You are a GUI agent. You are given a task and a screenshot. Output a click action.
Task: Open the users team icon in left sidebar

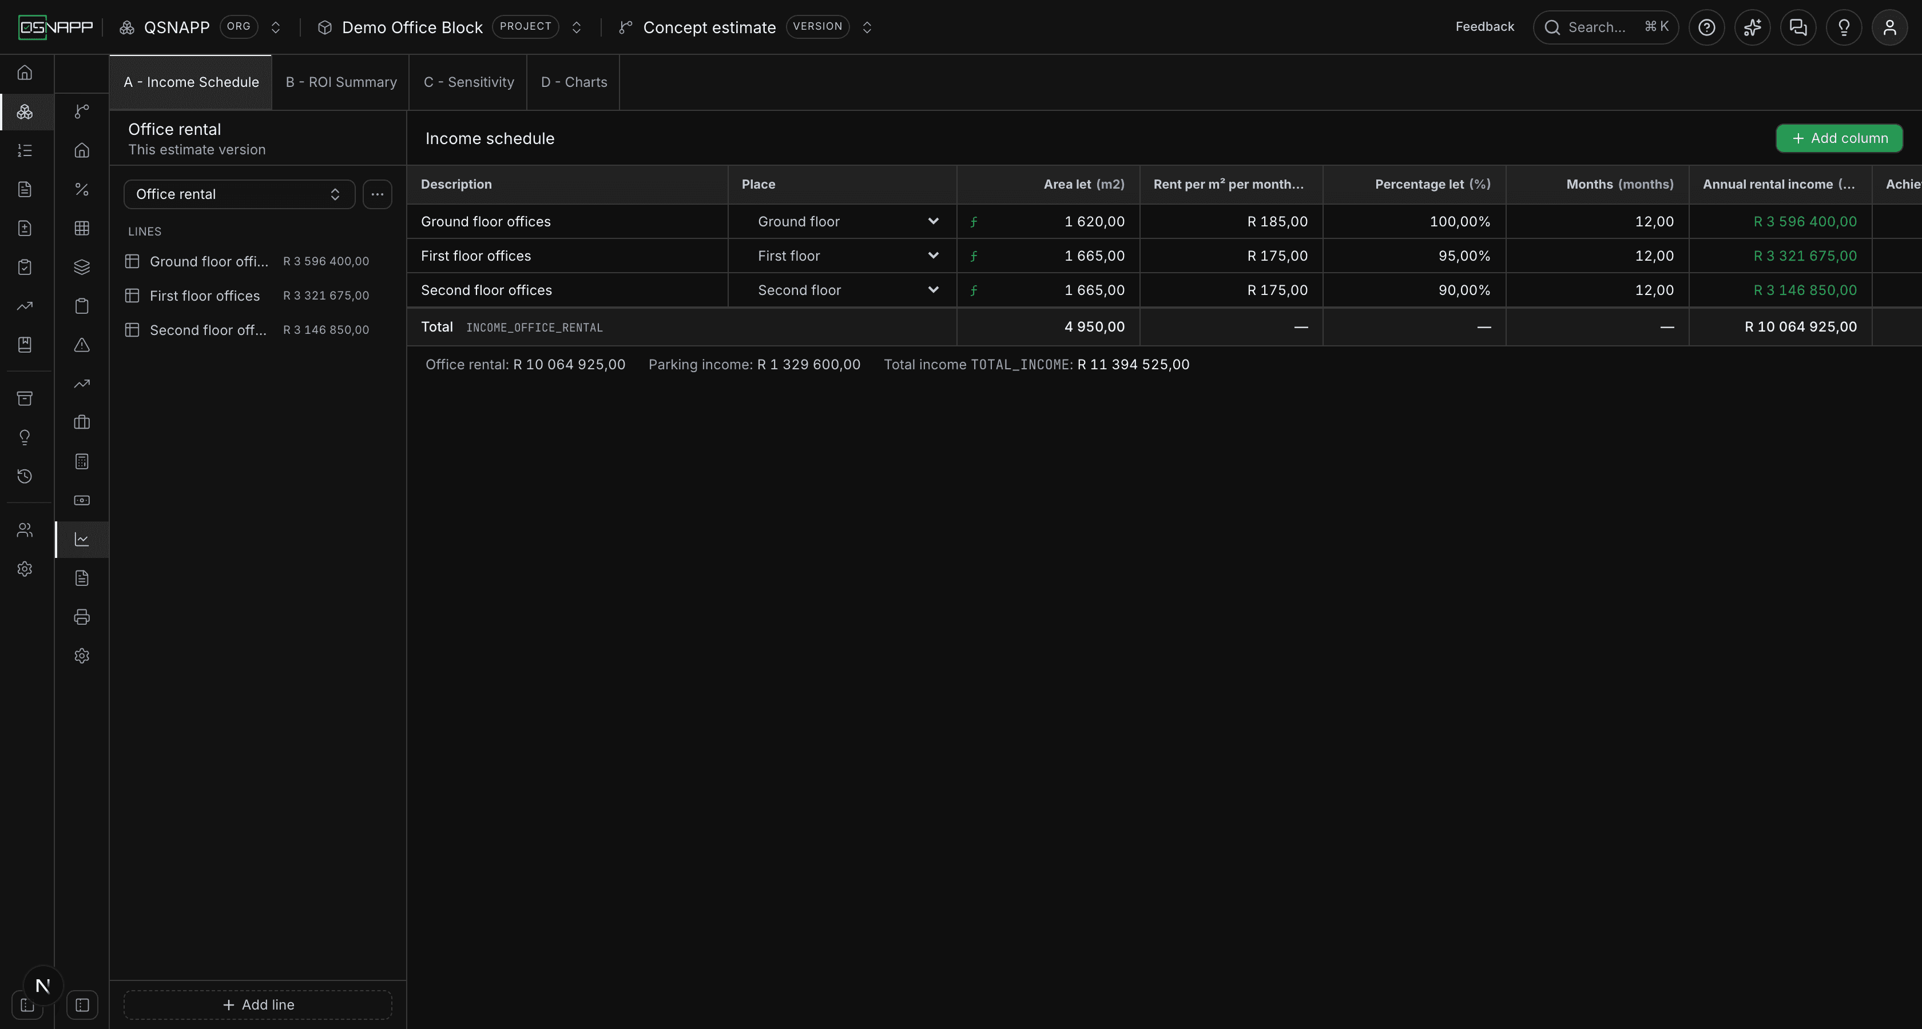[x=25, y=530]
